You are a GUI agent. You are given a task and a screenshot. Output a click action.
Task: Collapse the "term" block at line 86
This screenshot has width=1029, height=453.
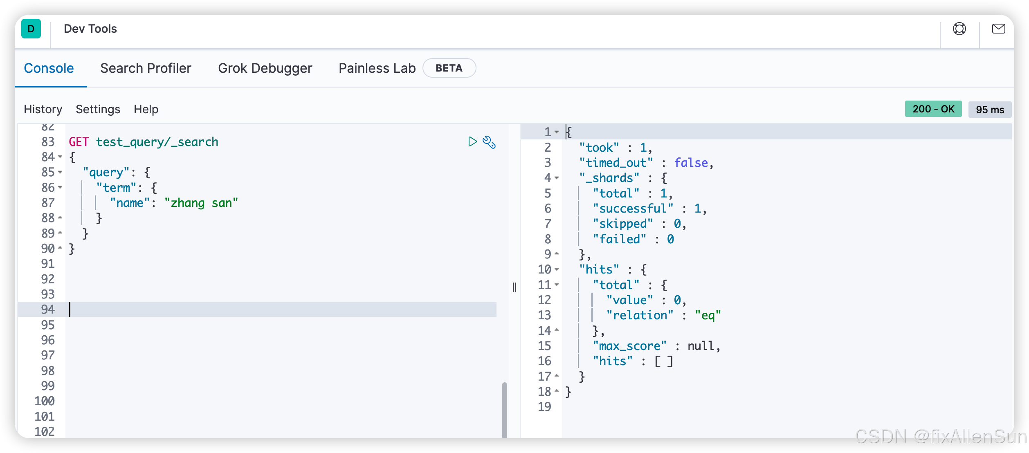(x=60, y=188)
